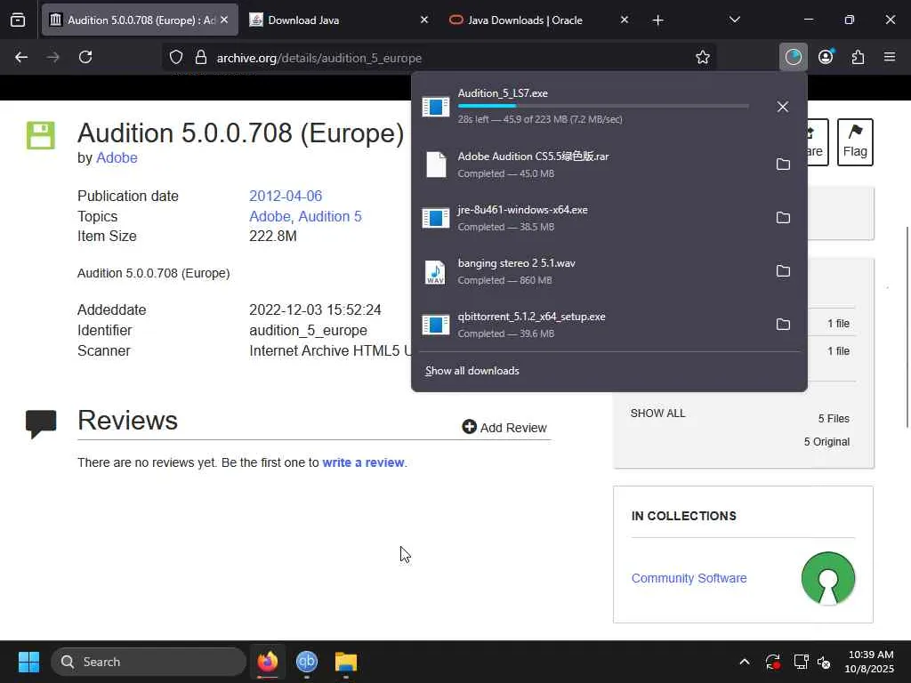This screenshot has width=911, height=683.
Task: Click the jre-8u461 exe file icon
Action: 436,219
